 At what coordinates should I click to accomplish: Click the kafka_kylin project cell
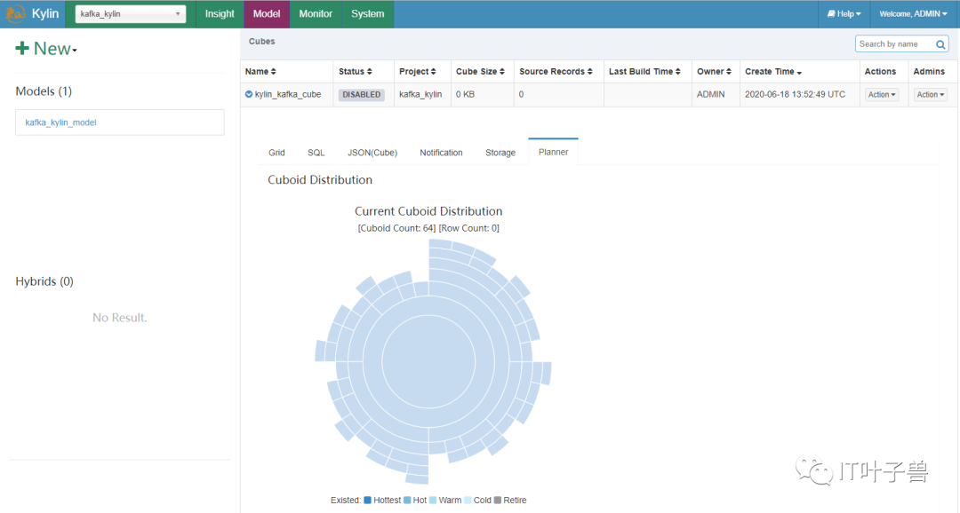click(x=420, y=94)
